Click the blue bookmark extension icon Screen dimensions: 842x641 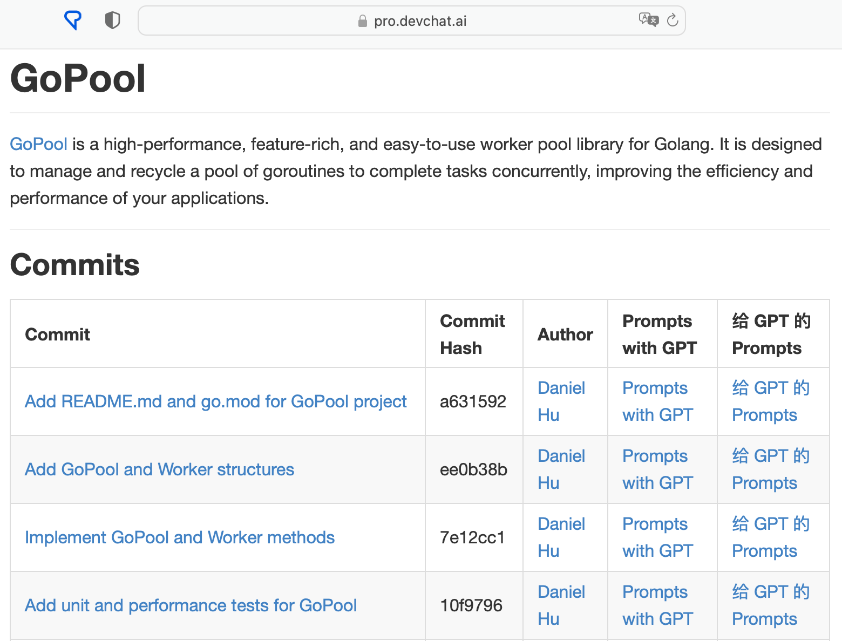(73, 21)
